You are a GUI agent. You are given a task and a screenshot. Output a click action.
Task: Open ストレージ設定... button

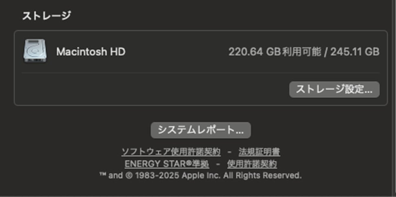(x=334, y=90)
